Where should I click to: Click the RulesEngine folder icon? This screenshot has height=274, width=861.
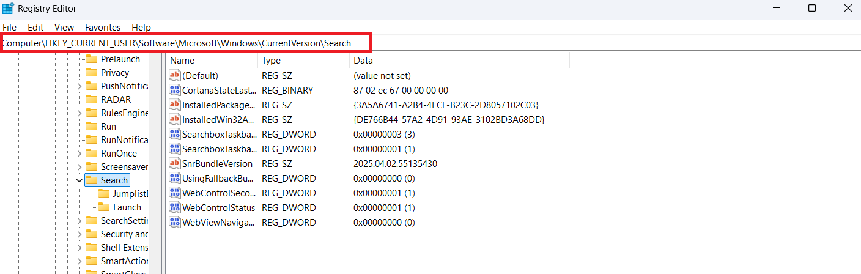(x=92, y=113)
